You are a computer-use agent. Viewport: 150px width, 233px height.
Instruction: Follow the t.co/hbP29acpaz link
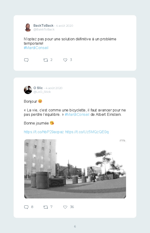click(44, 132)
